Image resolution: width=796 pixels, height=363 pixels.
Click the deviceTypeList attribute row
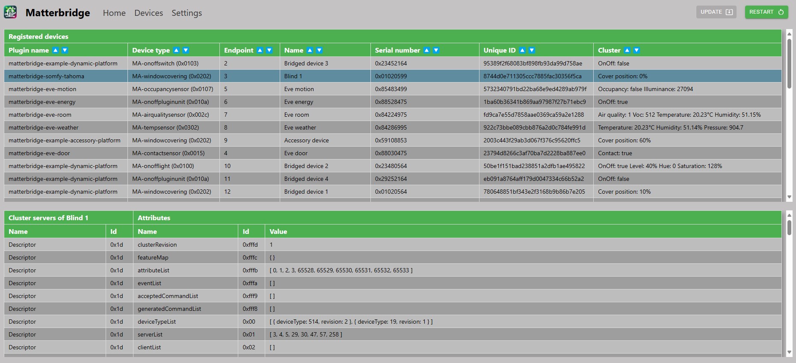click(393, 322)
